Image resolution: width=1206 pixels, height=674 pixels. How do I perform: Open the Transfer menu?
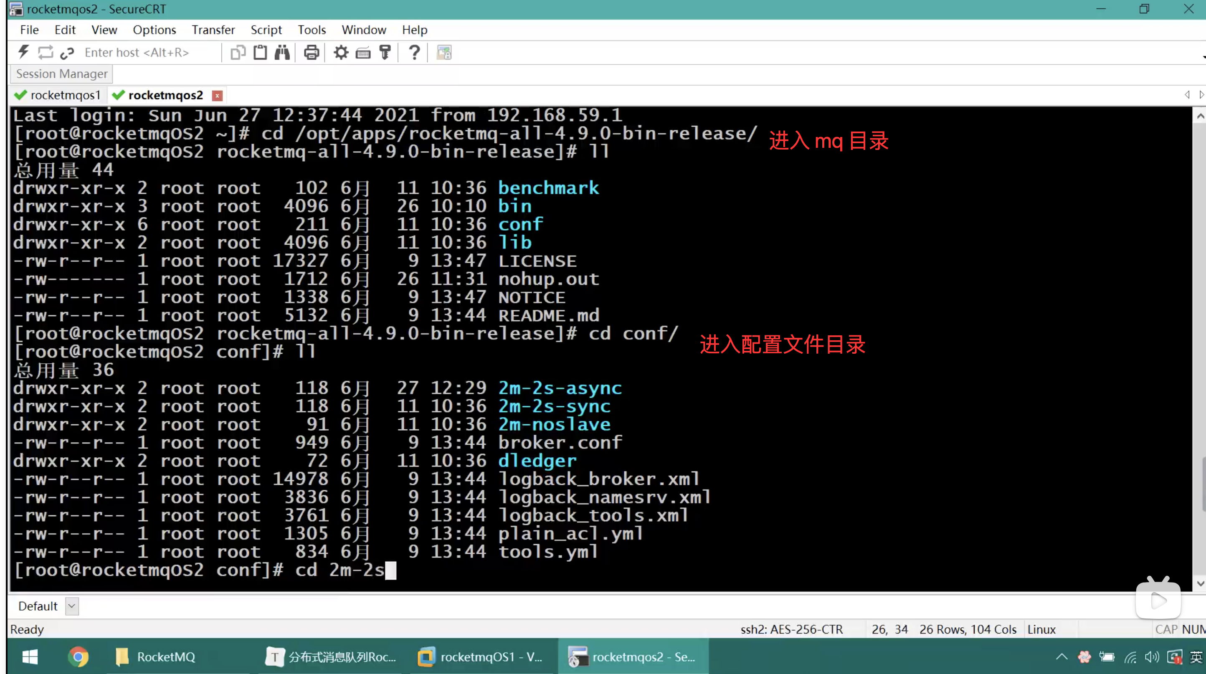pos(213,30)
